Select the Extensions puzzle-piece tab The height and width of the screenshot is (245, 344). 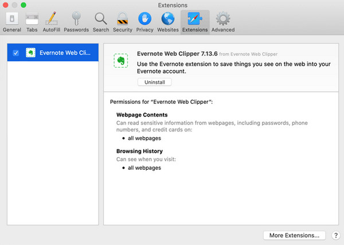coord(195,22)
